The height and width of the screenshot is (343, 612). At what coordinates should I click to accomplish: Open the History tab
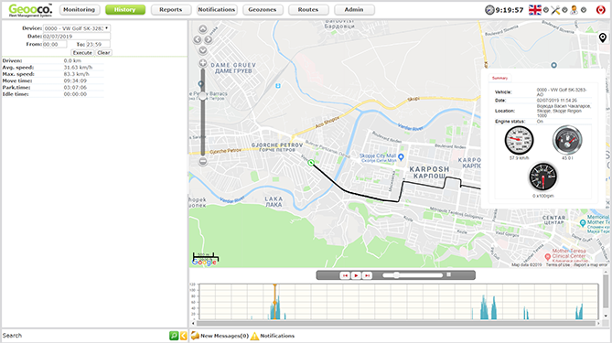[125, 10]
